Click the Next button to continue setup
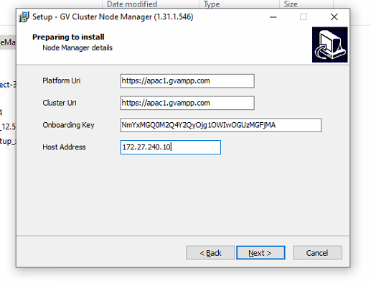Viewport: 371px width, 286px height. (260, 253)
